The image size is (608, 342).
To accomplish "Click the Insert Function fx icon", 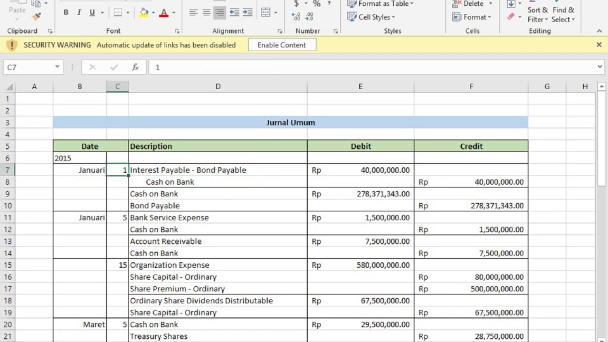I will 135,67.
